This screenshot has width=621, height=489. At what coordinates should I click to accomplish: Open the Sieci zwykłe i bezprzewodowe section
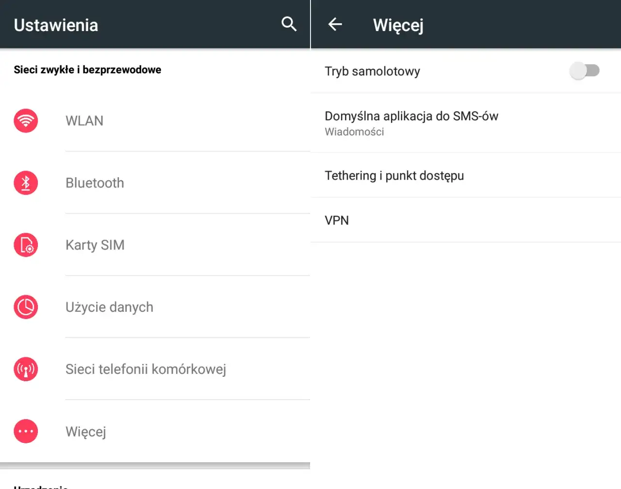tap(87, 69)
